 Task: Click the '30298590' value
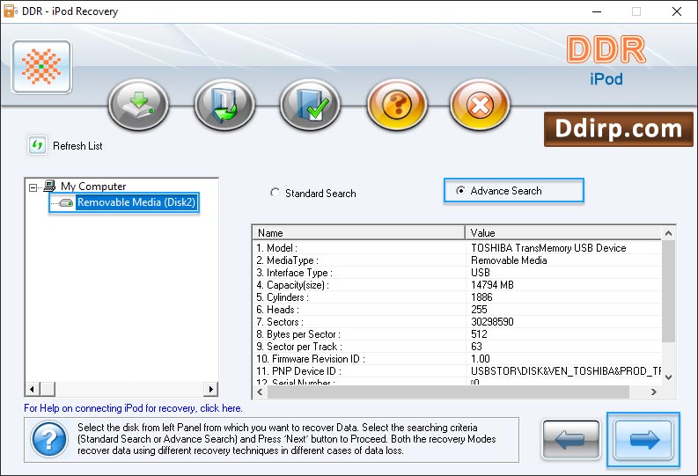click(x=492, y=322)
